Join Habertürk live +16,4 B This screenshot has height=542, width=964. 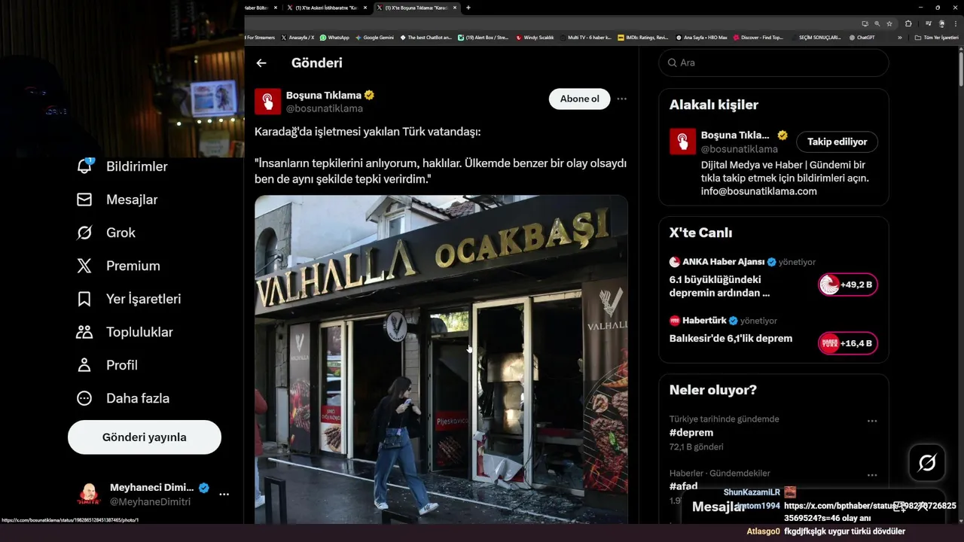[848, 343]
